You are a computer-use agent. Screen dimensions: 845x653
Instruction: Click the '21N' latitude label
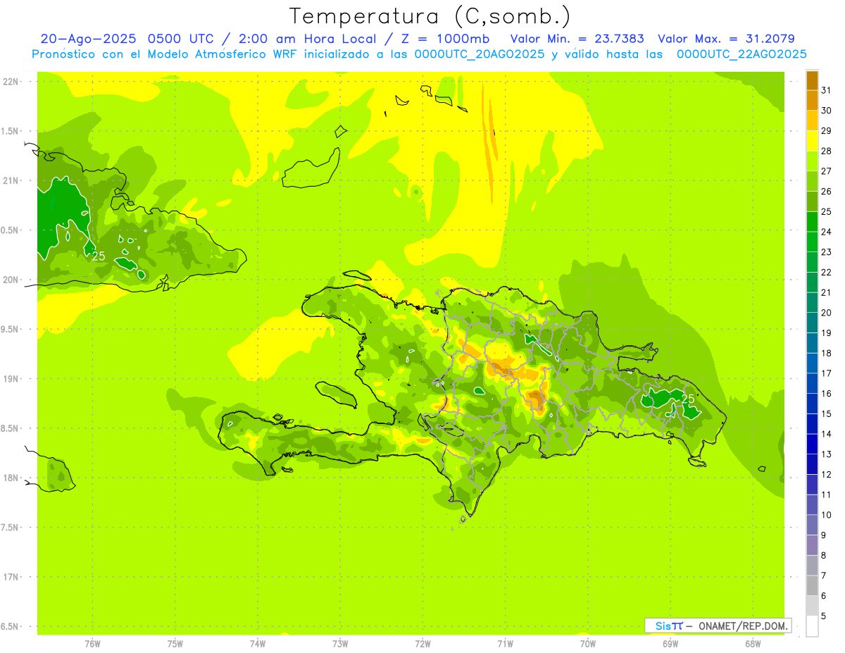tap(11, 181)
